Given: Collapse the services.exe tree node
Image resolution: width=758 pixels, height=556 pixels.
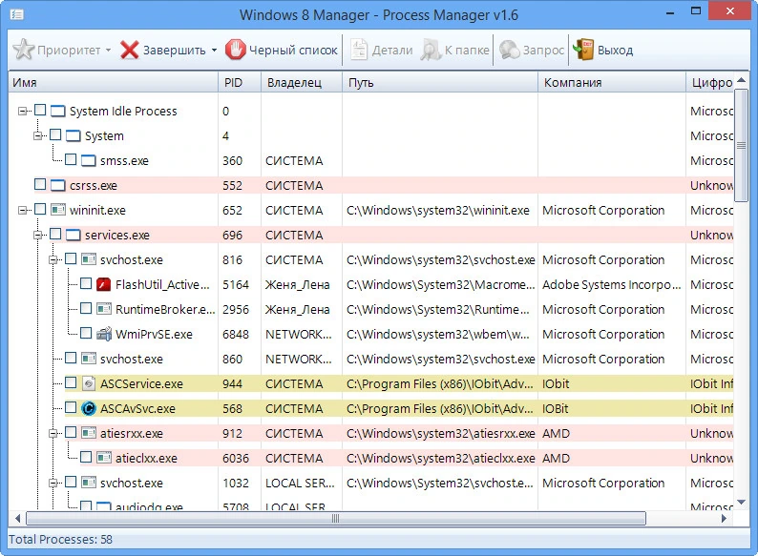Looking at the screenshot, I should [37, 236].
